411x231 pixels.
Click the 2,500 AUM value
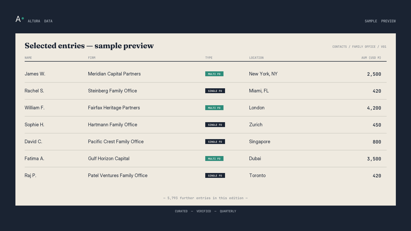pyautogui.click(x=374, y=74)
